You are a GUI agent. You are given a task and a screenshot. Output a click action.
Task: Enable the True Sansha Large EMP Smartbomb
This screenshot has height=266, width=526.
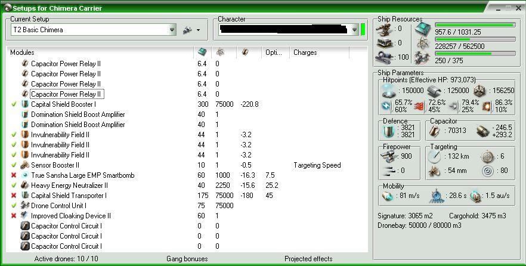[14, 175]
